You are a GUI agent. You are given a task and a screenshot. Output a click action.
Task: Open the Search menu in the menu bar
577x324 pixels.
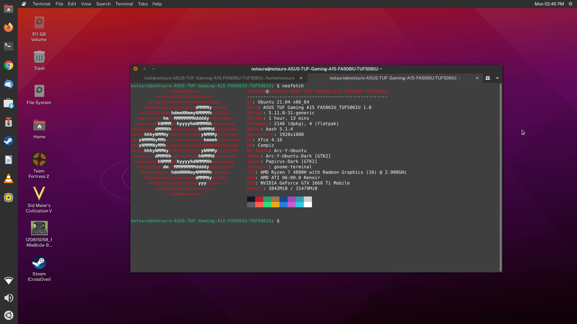click(103, 4)
